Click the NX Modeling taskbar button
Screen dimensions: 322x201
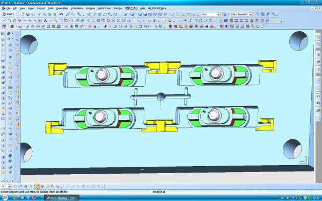click(62, 198)
